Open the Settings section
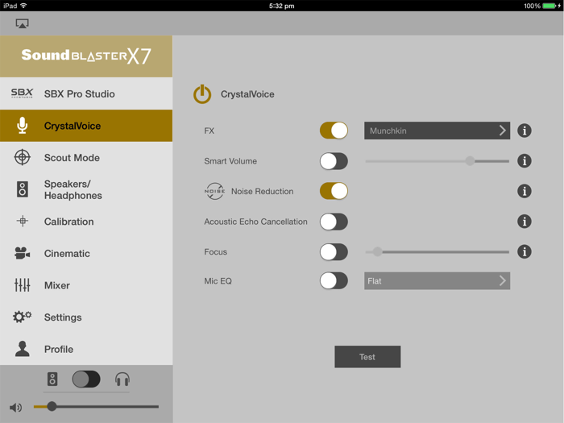564x423 pixels. click(x=86, y=317)
